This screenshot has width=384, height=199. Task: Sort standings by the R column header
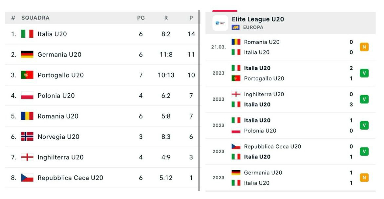click(166, 18)
